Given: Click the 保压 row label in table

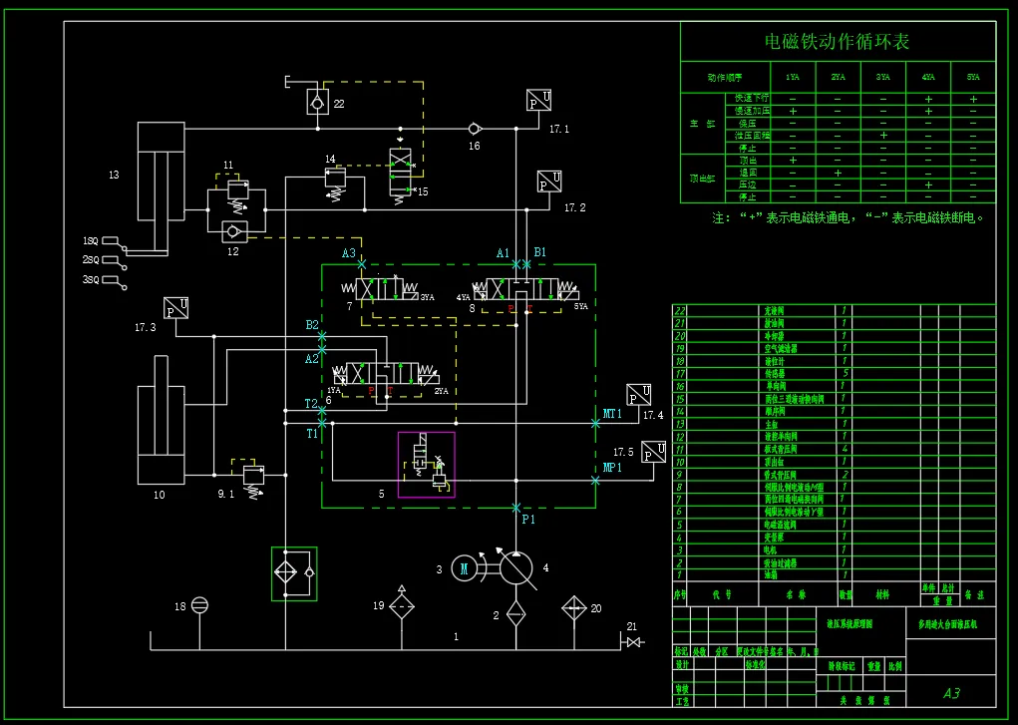Looking at the screenshot, I should [748, 123].
